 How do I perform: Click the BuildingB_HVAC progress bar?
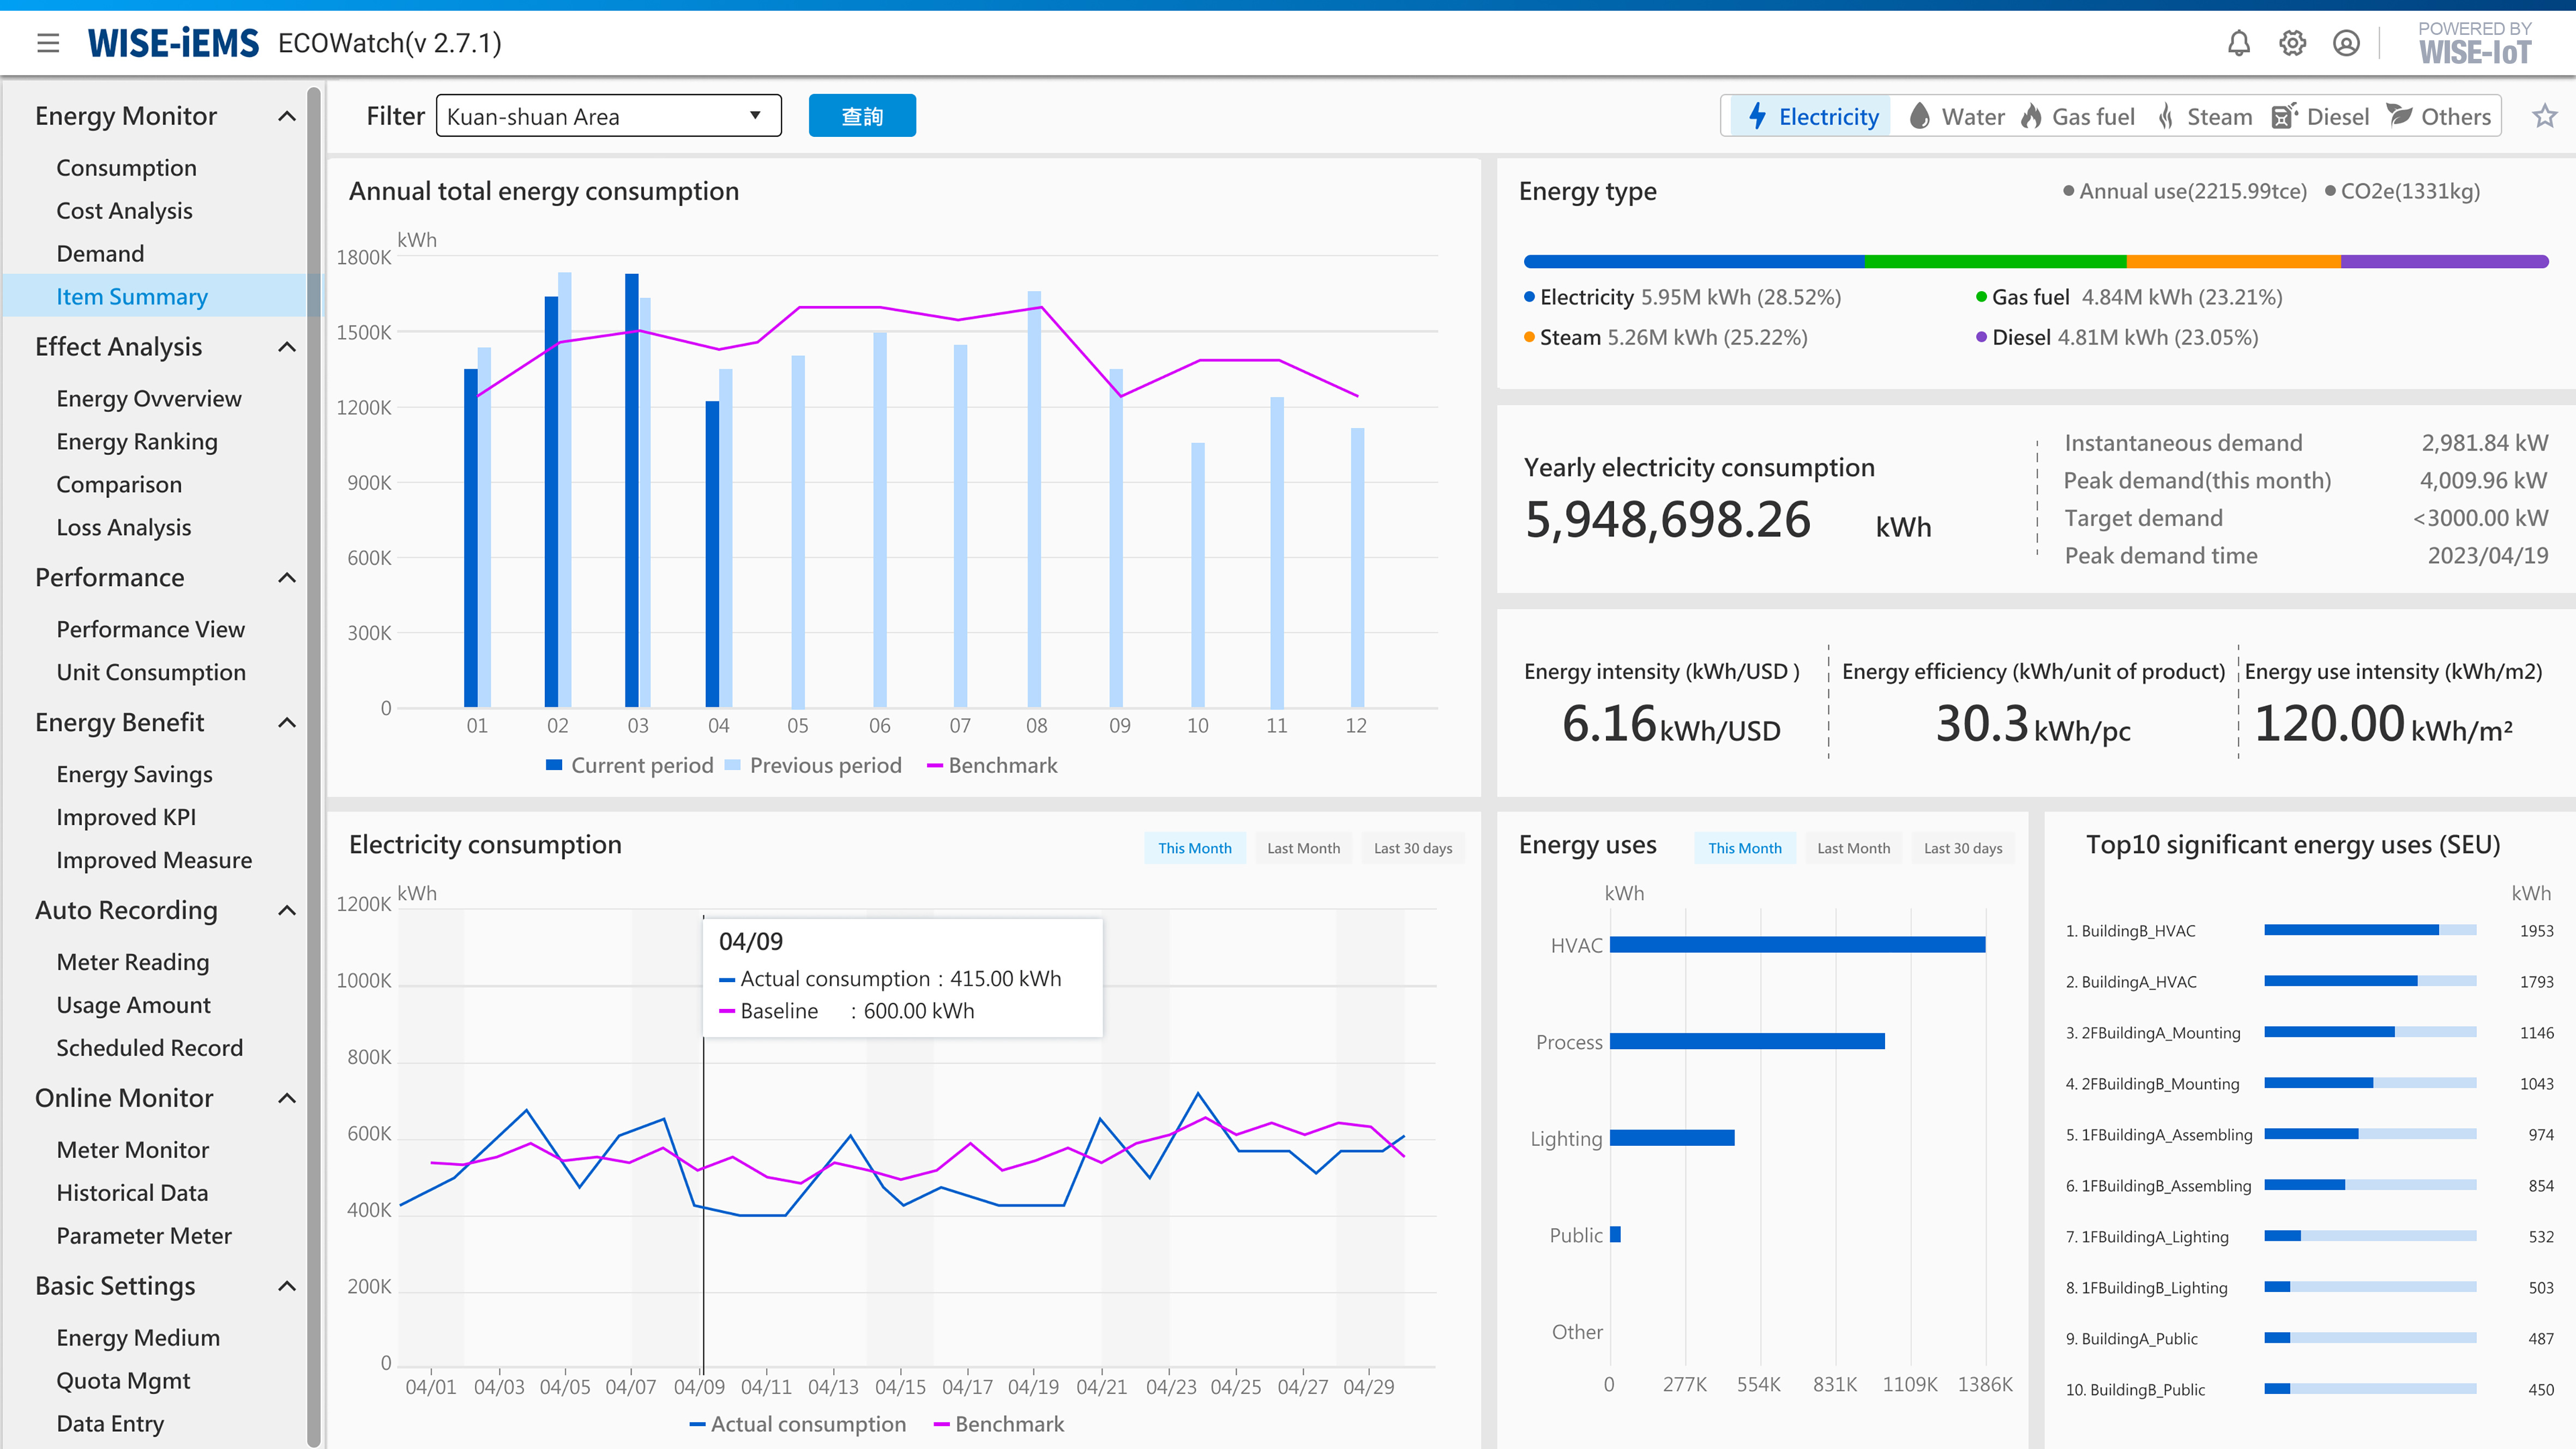(x=2369, y=930)
